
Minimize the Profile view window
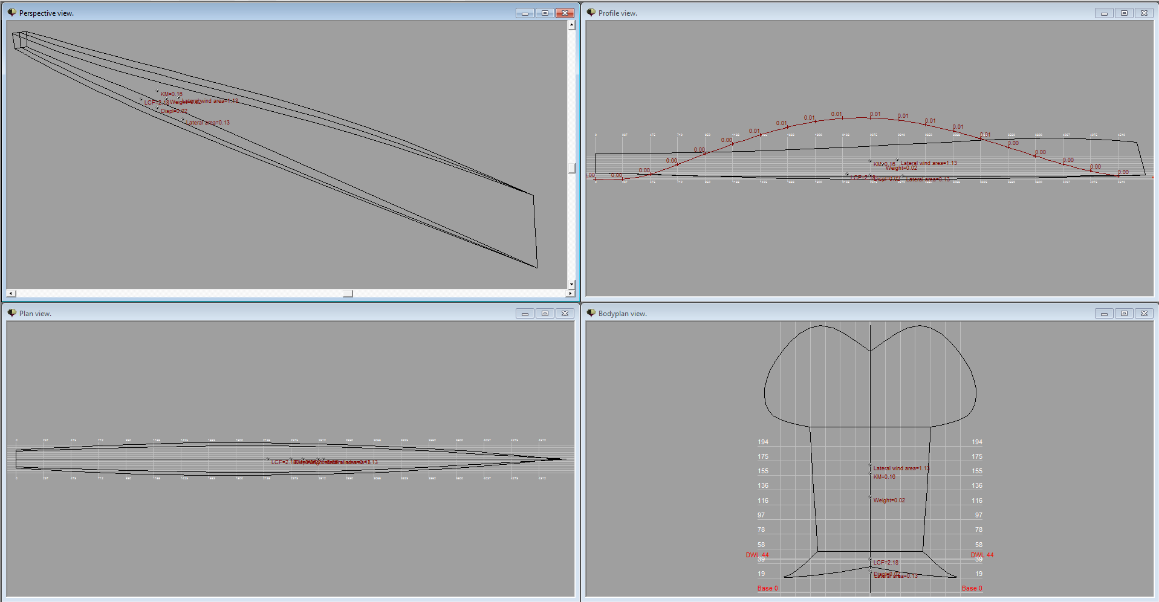(1104, 13)
